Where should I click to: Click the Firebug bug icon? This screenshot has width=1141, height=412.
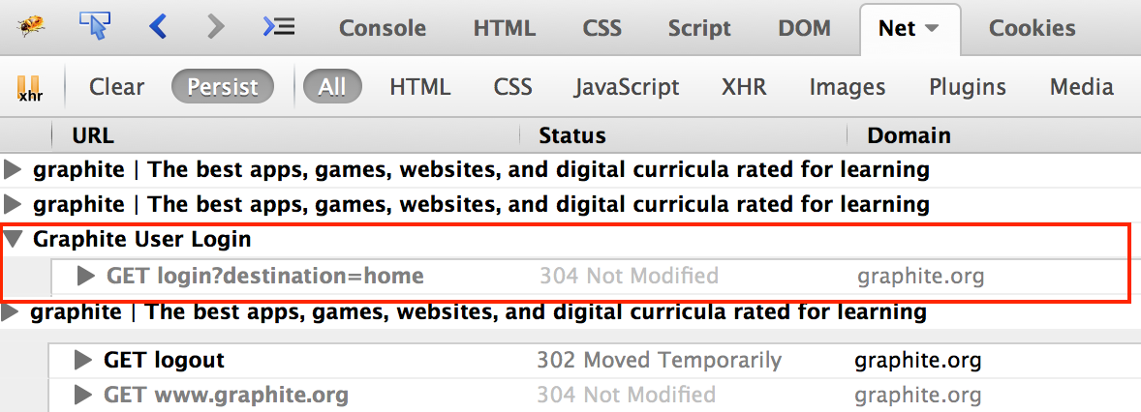(x=30, y=27)
